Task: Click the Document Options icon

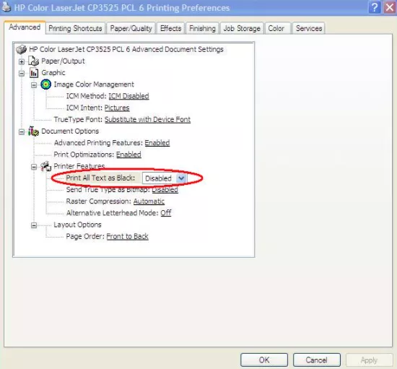Action: pos(33,131)
